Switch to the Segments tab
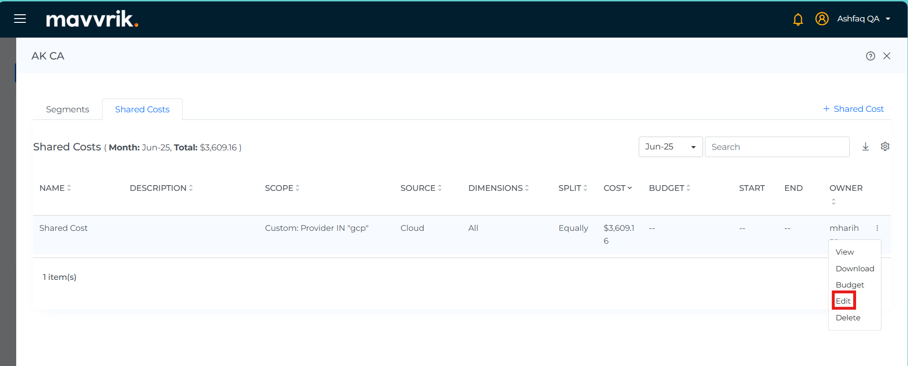 pos(67,109)
